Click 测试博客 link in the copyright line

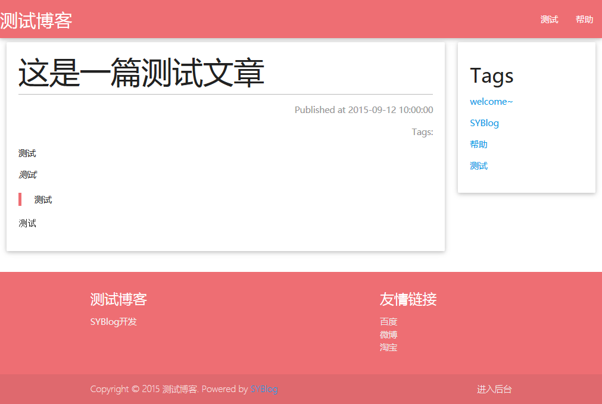(179, 389)
